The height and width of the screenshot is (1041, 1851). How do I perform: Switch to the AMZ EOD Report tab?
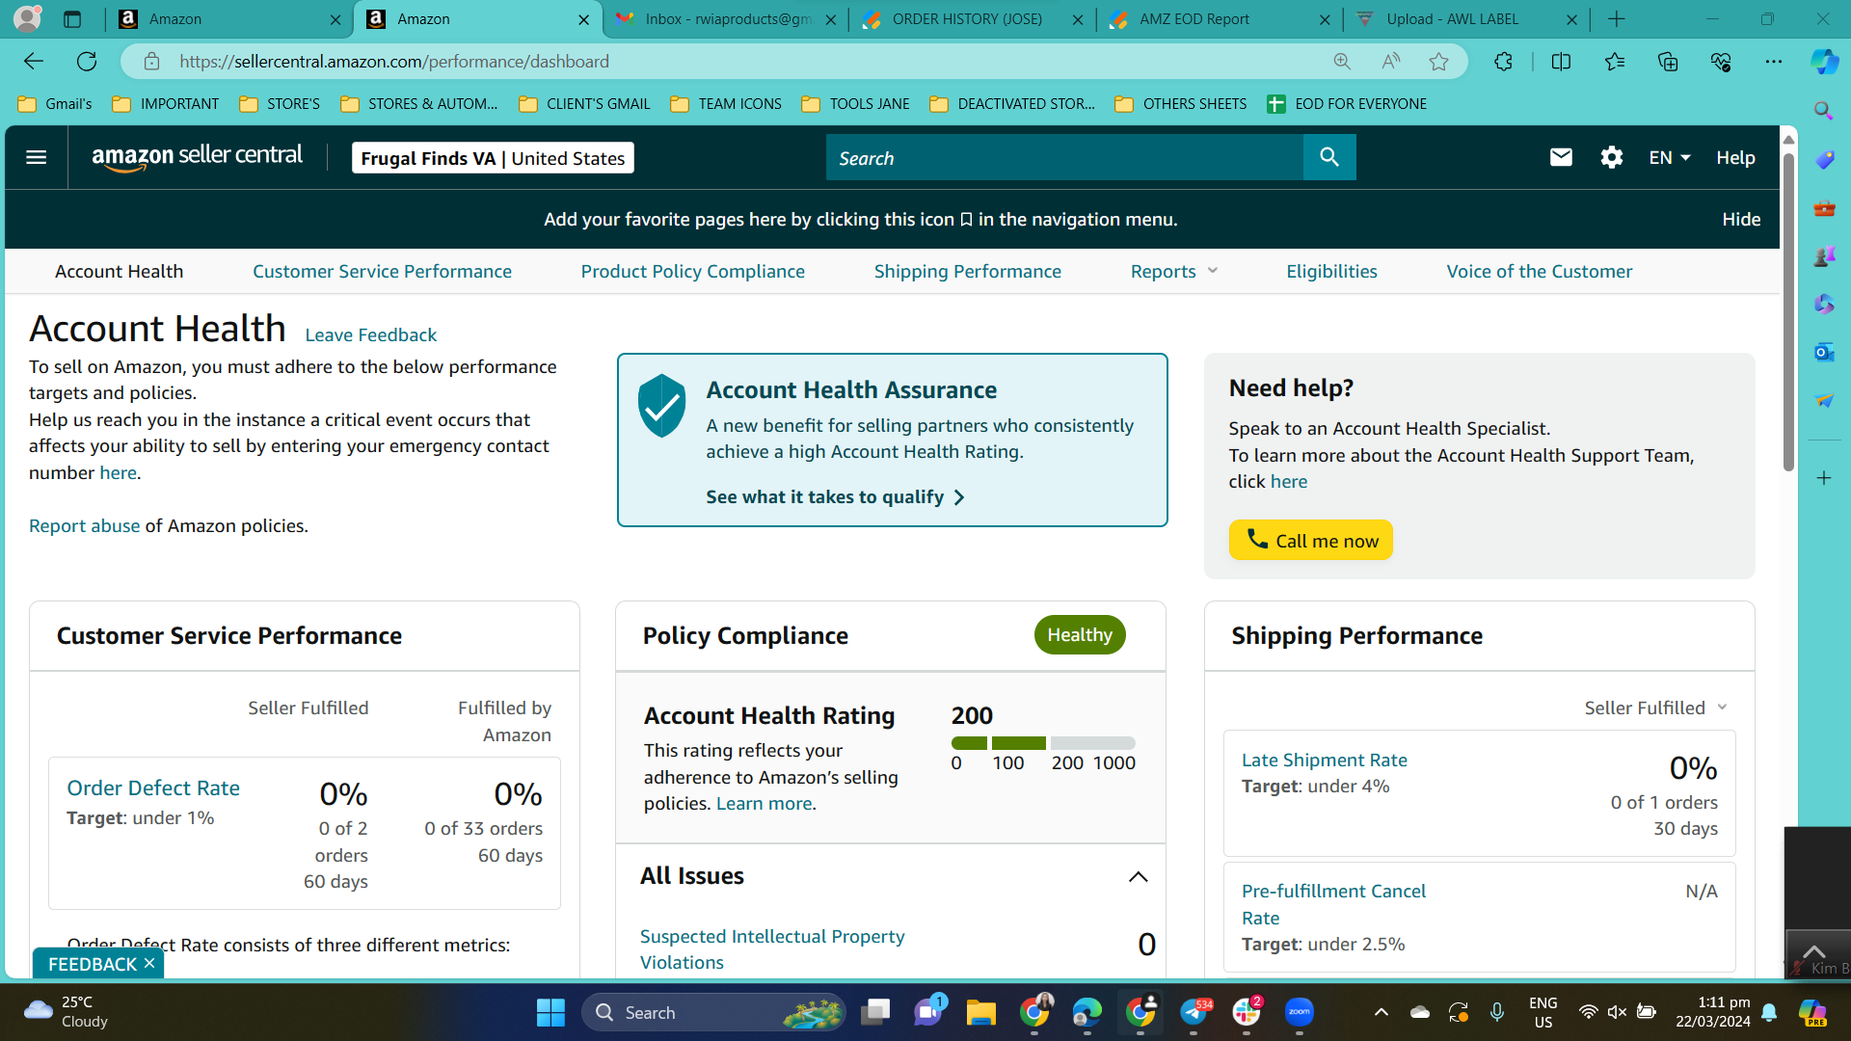pyautogui.click(x=1219, y=19)
